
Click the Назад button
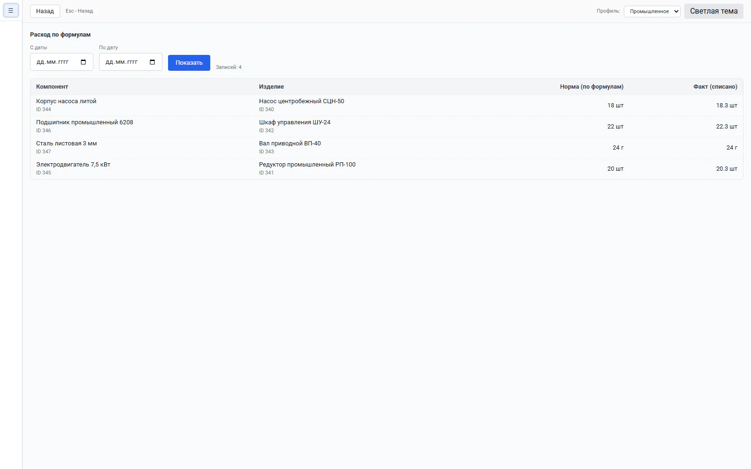click(45, 11)
